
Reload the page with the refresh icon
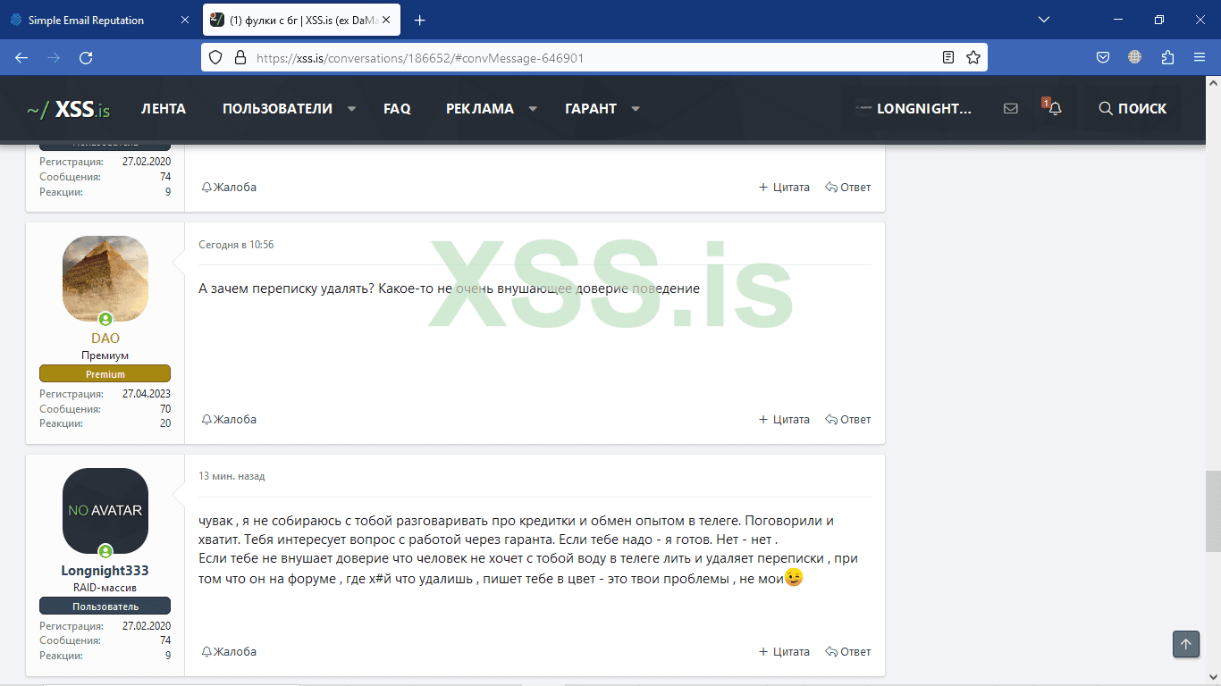pyautogui.click(x=86, y=57)
